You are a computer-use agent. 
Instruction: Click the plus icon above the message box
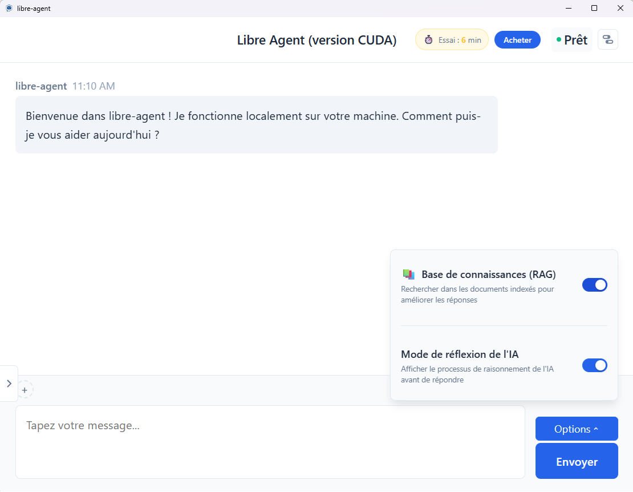pos(25,390)
